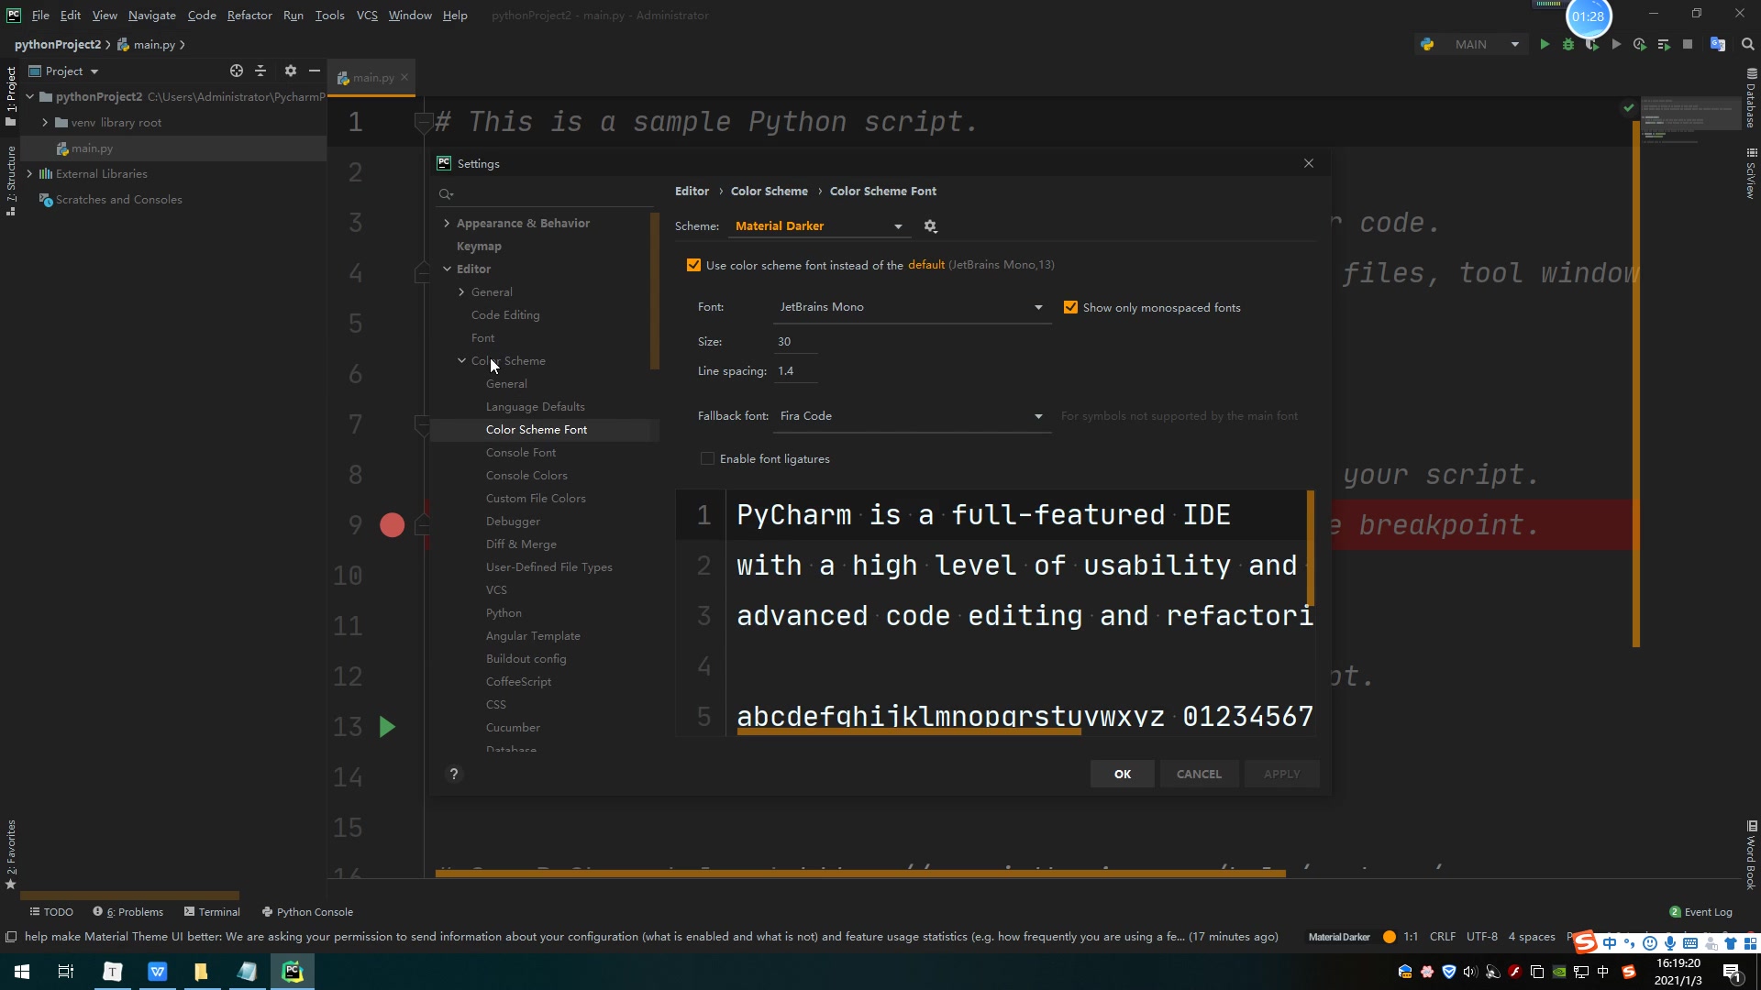
Task: Click the Search Everywhere magnifier
Action: 1748,44
